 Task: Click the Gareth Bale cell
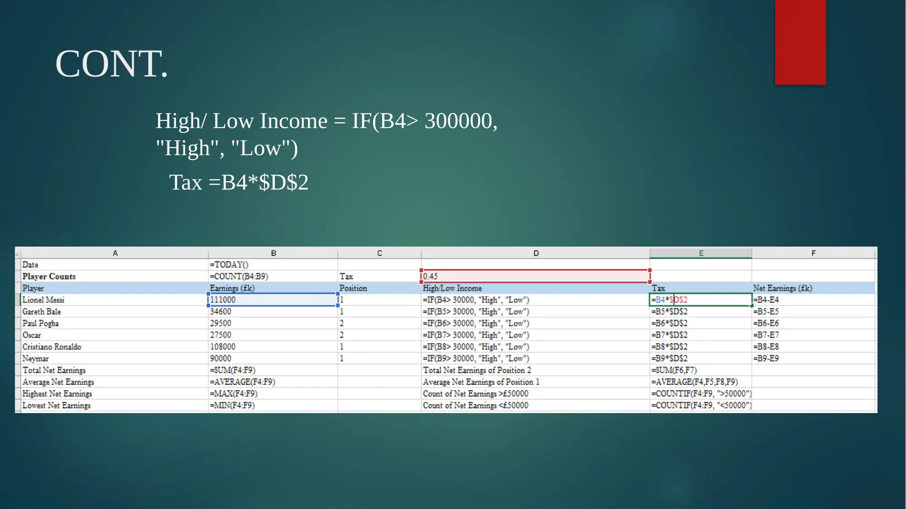tap(115, 312)
